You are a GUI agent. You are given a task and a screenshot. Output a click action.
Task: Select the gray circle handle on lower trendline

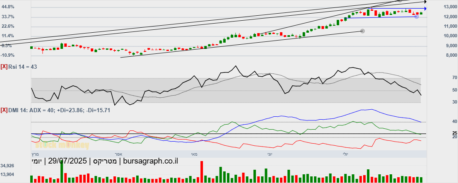coord(362,31)
